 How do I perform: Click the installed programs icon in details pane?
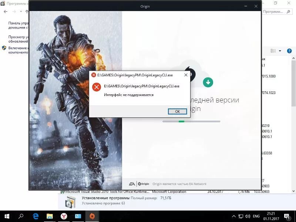[70, 202]
